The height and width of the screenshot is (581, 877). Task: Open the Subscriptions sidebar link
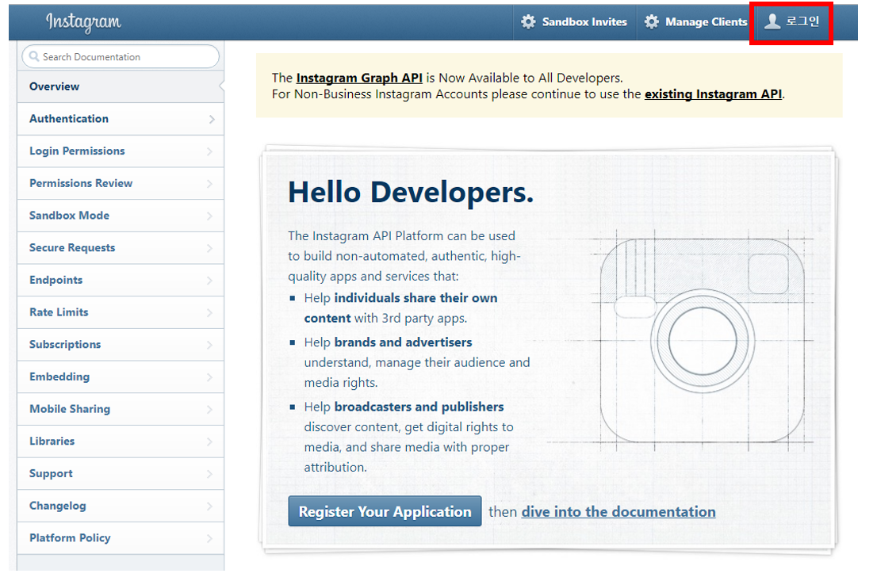click(x=121, y=345)
